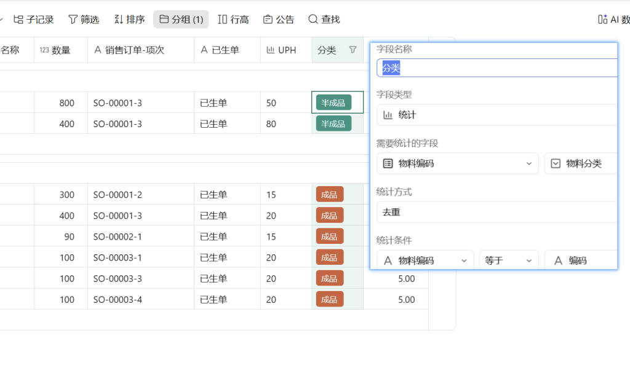Open the 行高 row height option

click(x=233, y=19)
